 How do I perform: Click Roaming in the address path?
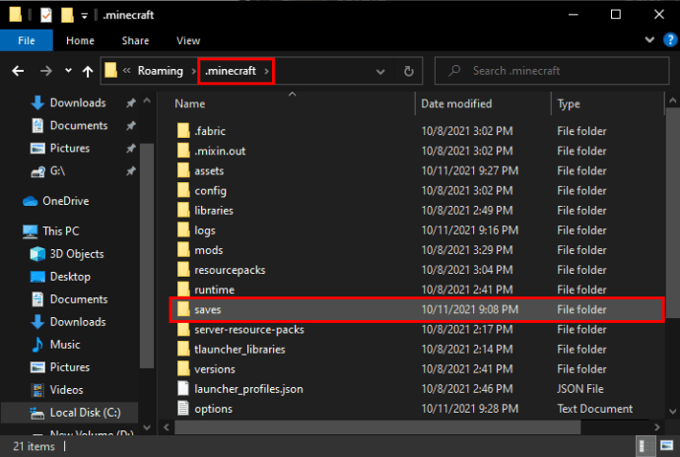pyautogui.click(x=160, y=71)
